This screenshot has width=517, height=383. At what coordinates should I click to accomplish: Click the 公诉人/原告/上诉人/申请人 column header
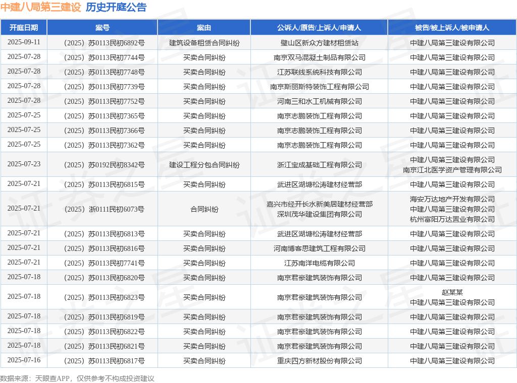pyautogui.click(x=319, y=28)
